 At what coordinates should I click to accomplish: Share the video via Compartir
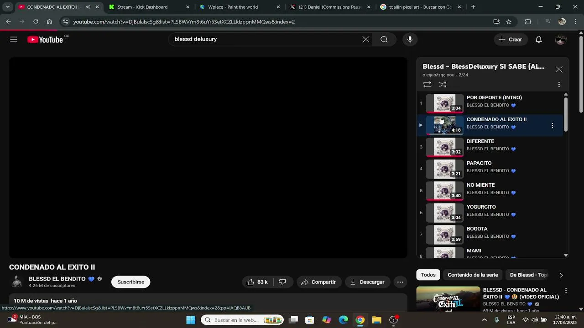coord(318,282)
